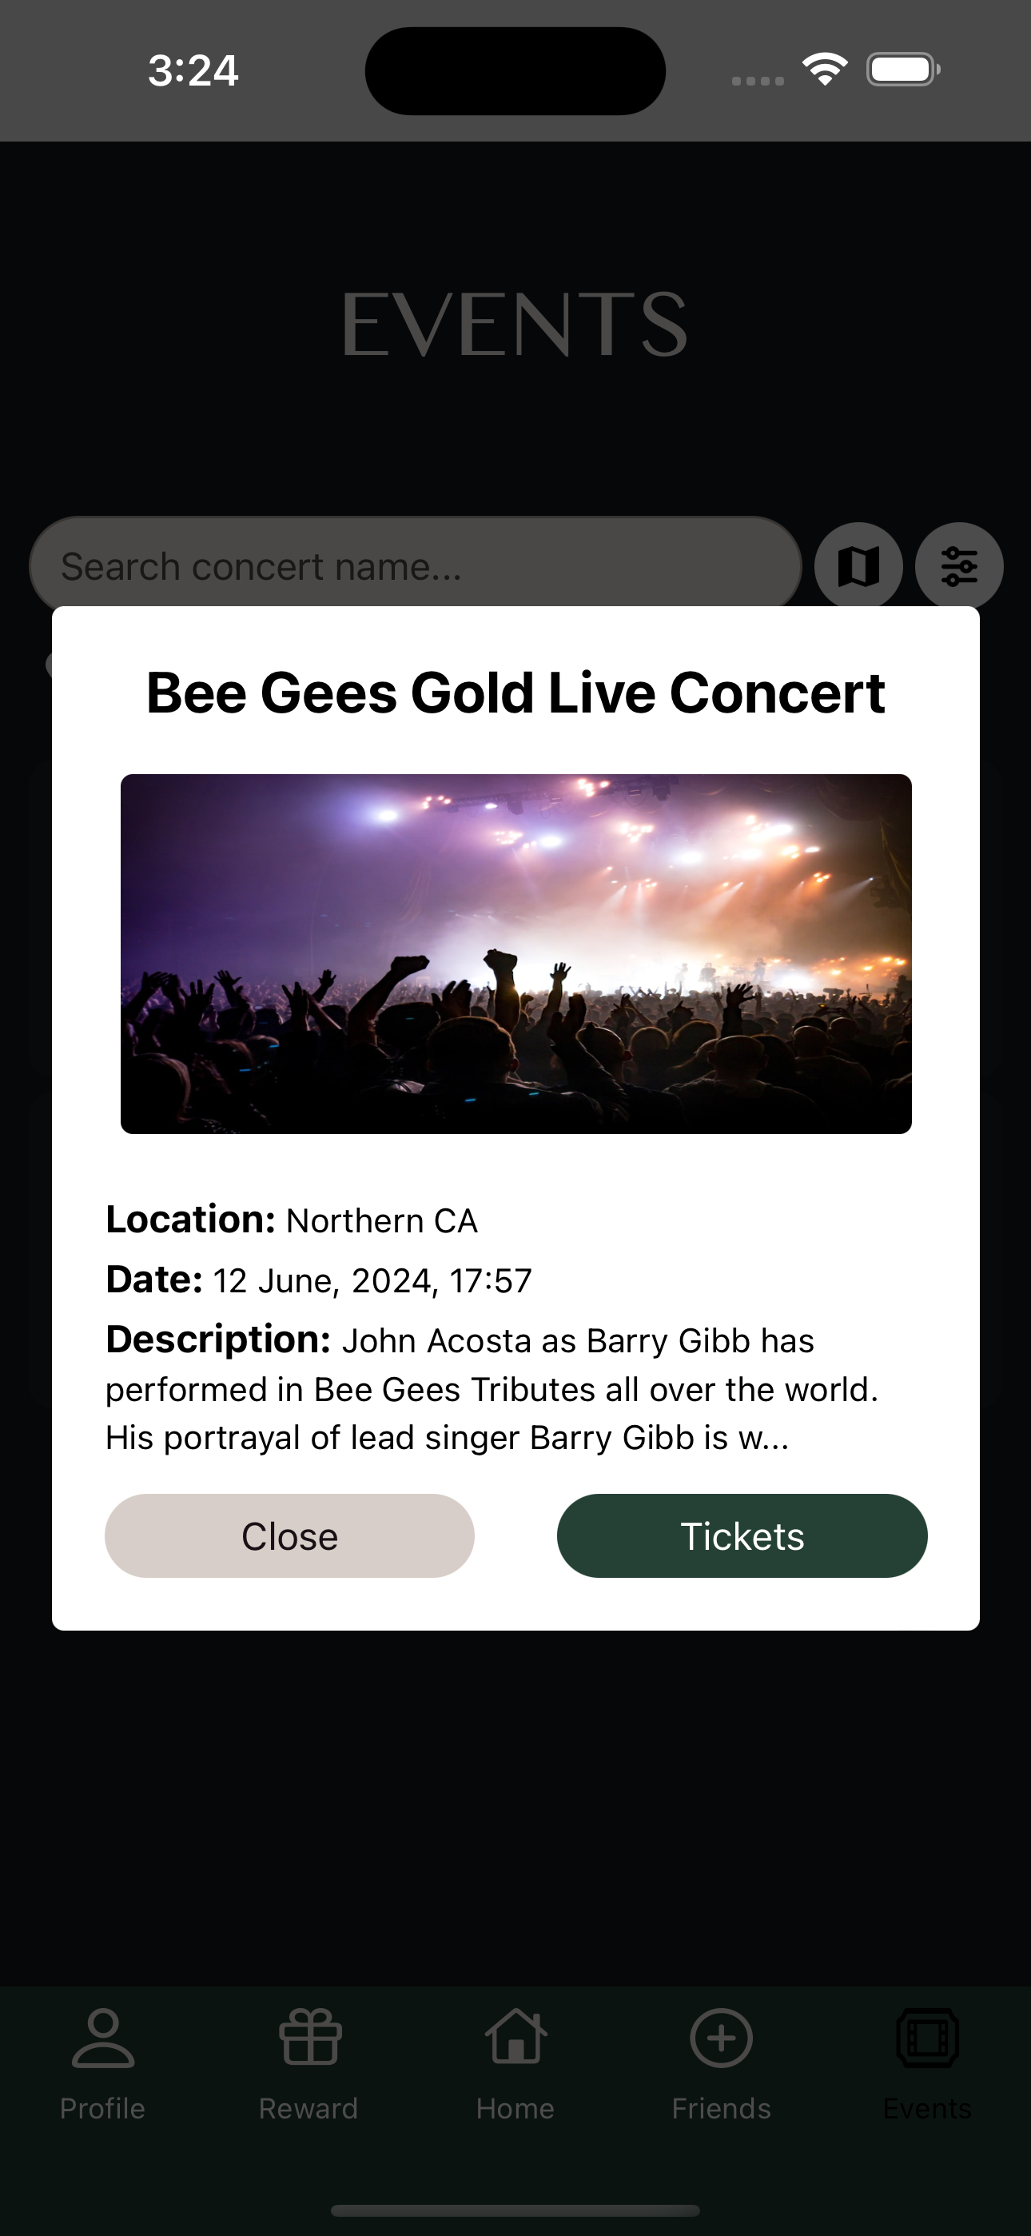Screen dimensions: 1031x2236
Task: Open the filter sliders icon
Action: tap(959, 566)
